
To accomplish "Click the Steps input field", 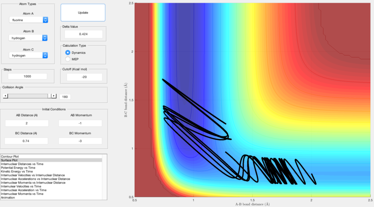I will tap(28, 76).
